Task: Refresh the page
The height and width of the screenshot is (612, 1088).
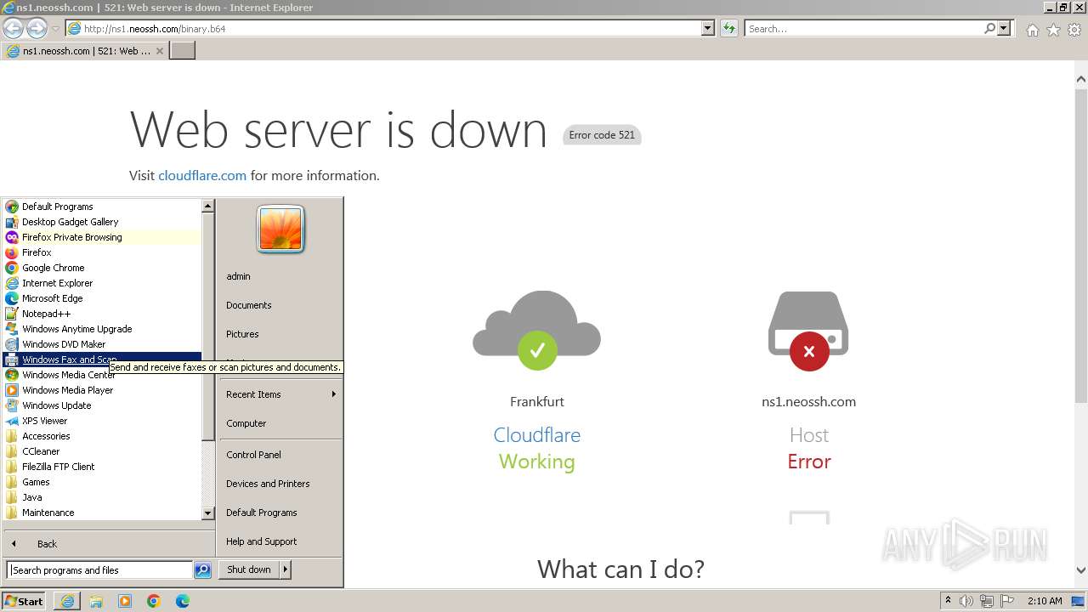Action: (728, 29)
